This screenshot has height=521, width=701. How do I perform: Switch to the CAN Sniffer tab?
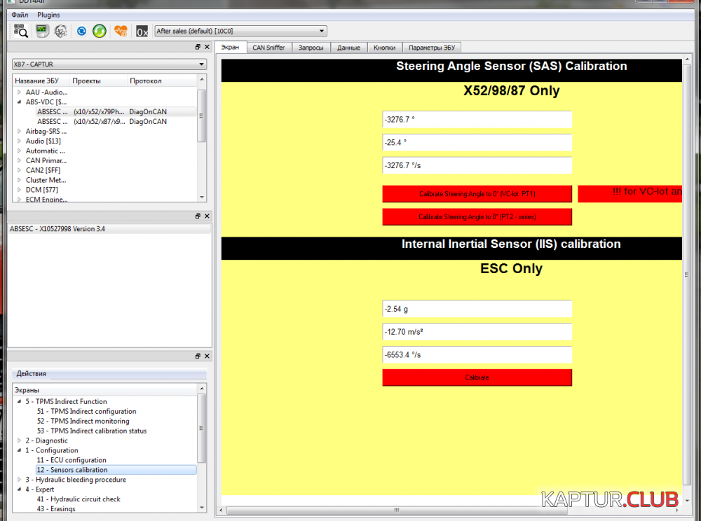pos(268,48)
